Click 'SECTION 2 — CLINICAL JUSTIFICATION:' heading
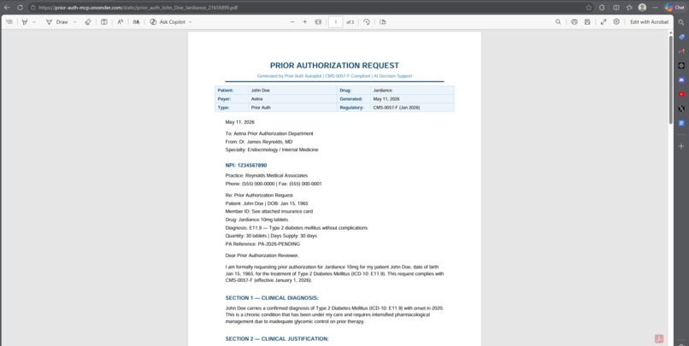The image size is (689, 346). click(x=277, y=339)
